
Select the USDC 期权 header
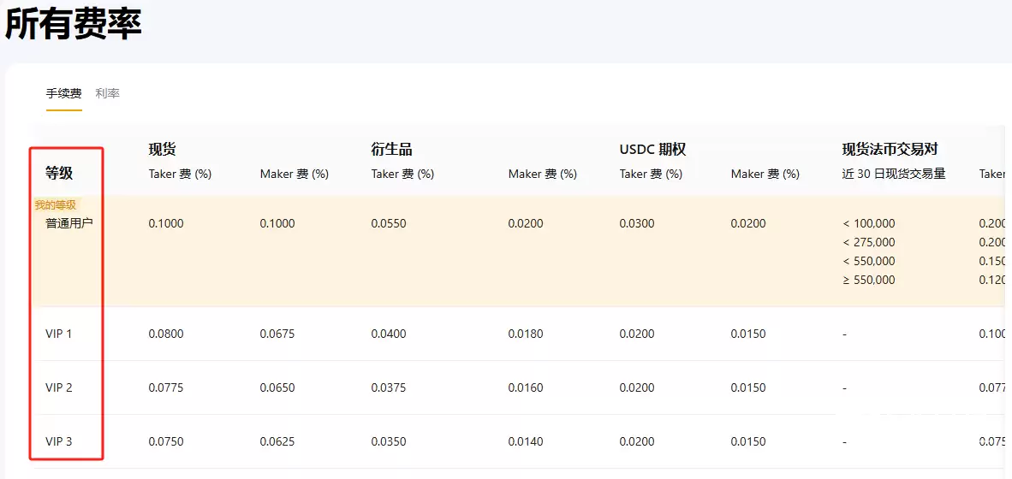pos(652,149)
